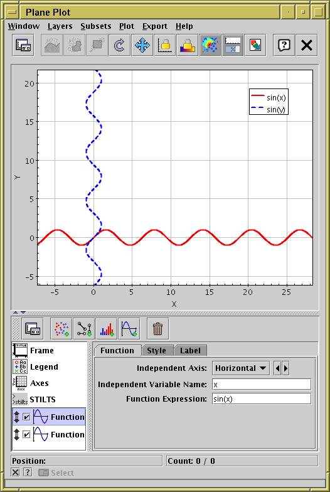Click the Count 0 / 0 readout field
This screenshot has width=330, height=492.
coord(242,461)
